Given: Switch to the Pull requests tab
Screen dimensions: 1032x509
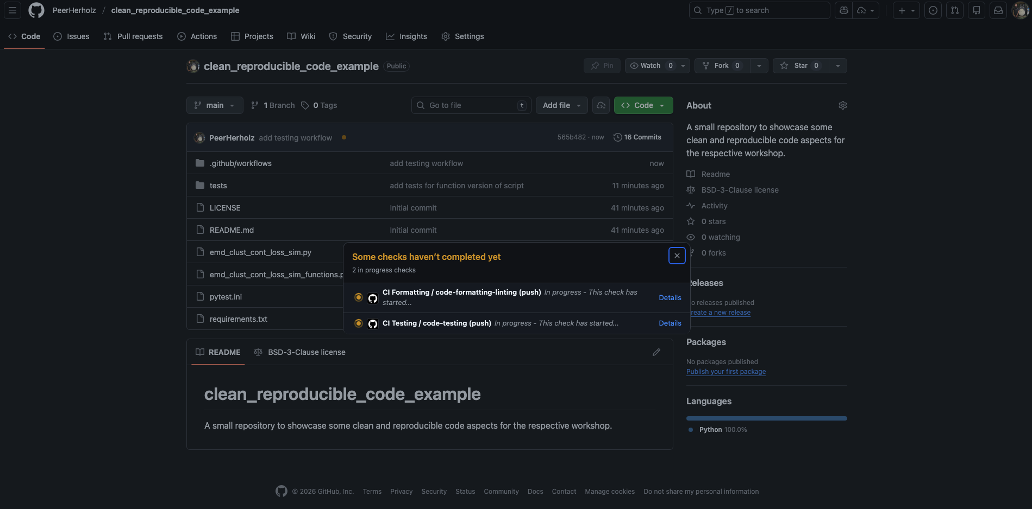Looking at the screenshot, I should (x=133, y=36).
